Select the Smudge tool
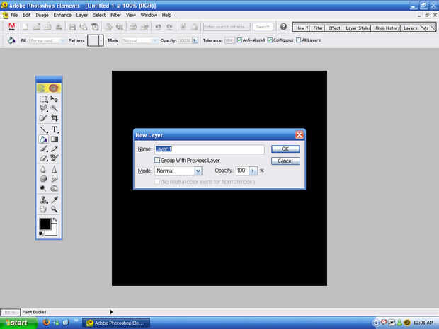This screenshot has height=329, width=439. pos(54,178)
